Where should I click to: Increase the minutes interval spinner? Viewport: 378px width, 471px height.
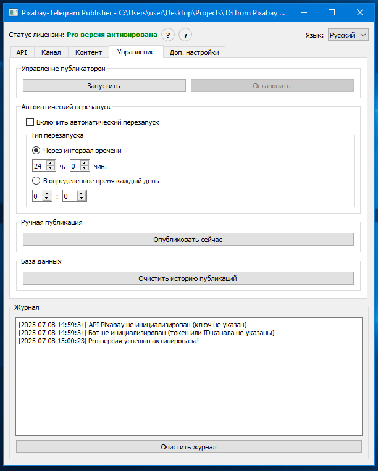[x=85, y=164]
